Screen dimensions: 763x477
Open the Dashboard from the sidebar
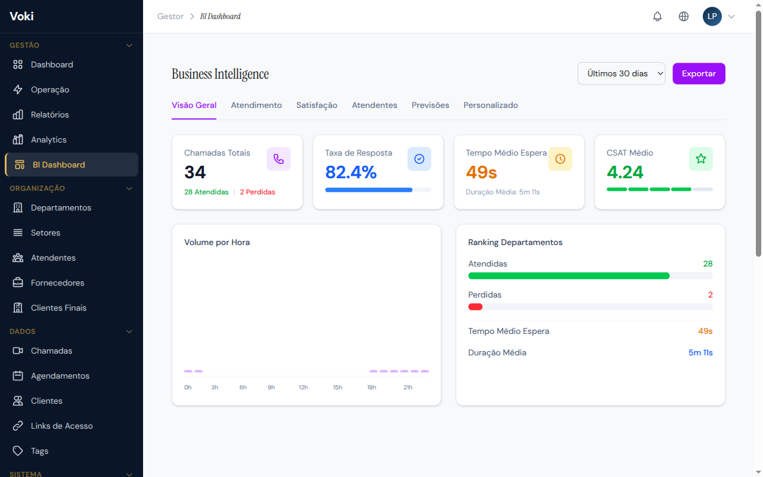[x=52, y=64]
